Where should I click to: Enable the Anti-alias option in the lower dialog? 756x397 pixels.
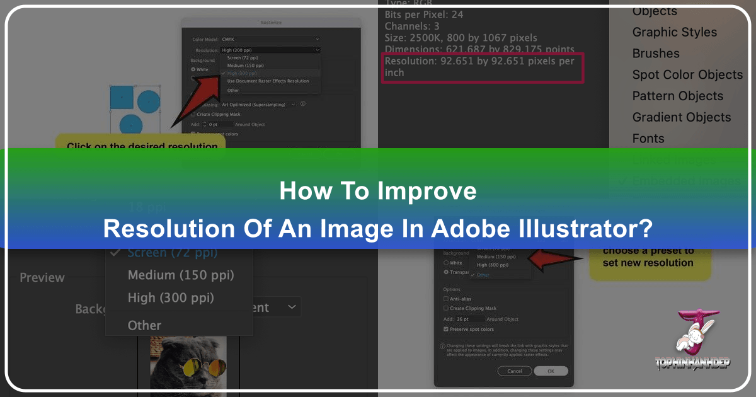[445, 299]
